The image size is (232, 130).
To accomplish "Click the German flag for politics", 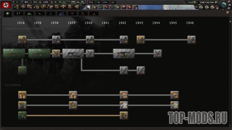I will 6,5.
